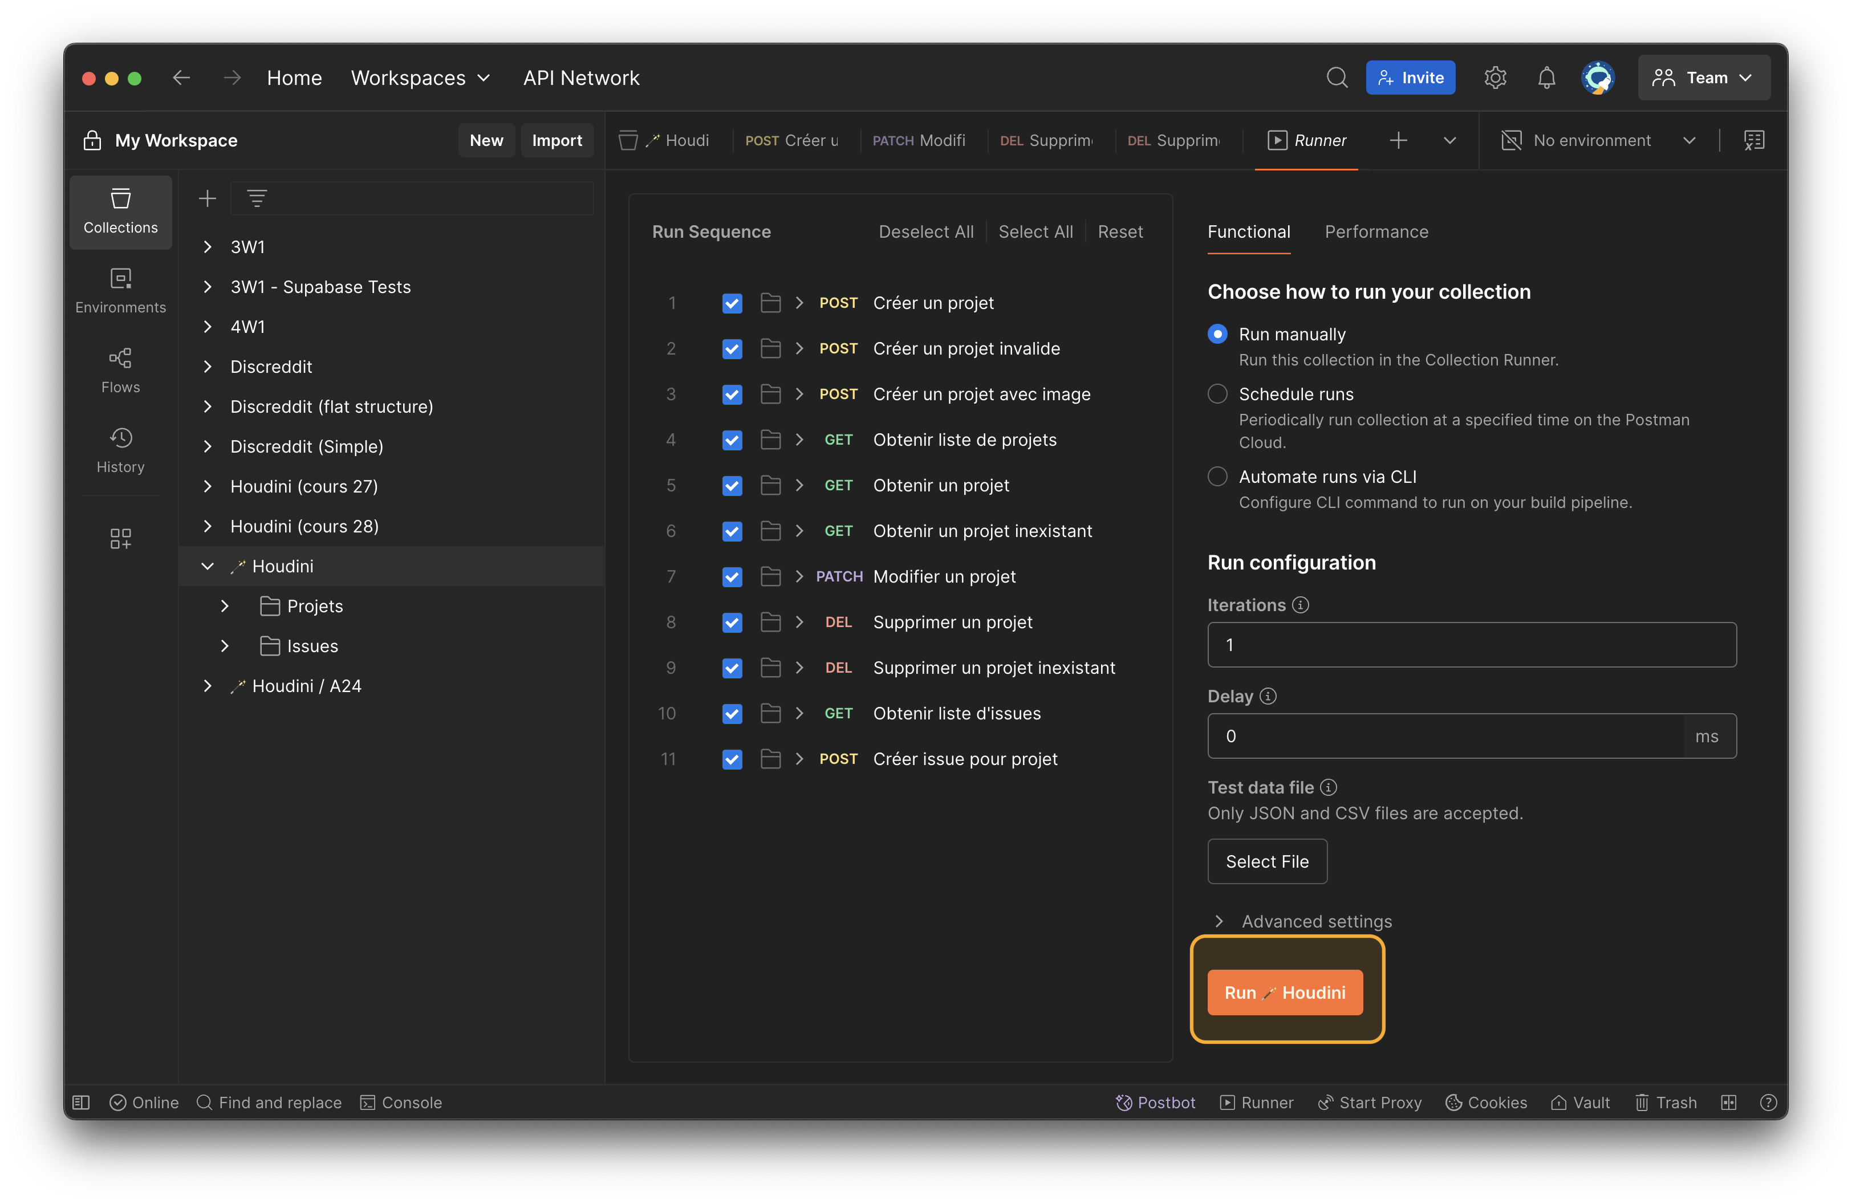Uncheck Modifier un projet request

732,576
